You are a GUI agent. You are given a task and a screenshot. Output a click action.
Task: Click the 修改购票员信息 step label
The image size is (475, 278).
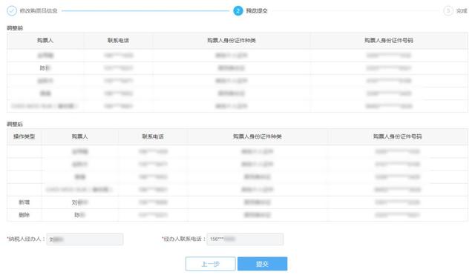tap(39, 11)
